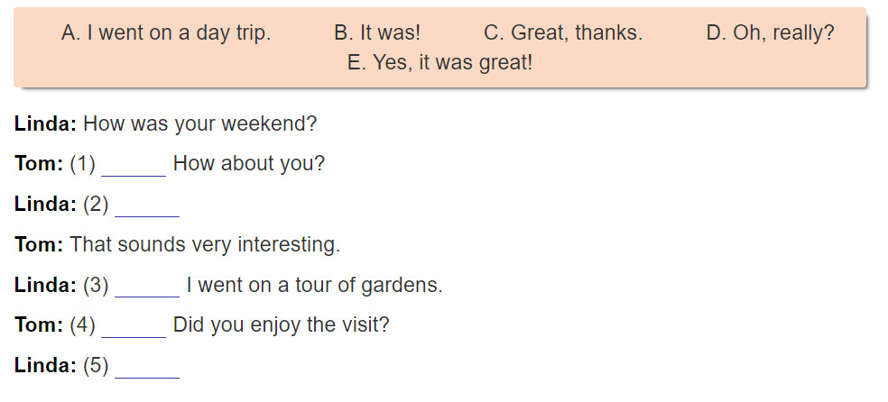The width and height of the screenshot is (888, 402).
Task: Click the sentence 'How was your weekend?'
Action: click(200, 123)
